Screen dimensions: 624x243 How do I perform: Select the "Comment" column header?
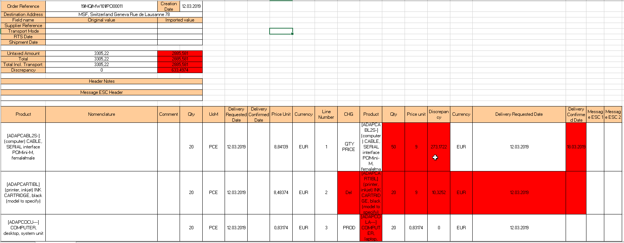[168, 114]
